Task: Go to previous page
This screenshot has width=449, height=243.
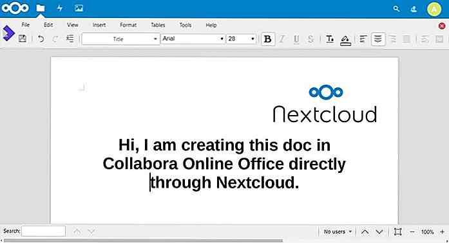Action: pyautogui.click(x=365, y=231)
